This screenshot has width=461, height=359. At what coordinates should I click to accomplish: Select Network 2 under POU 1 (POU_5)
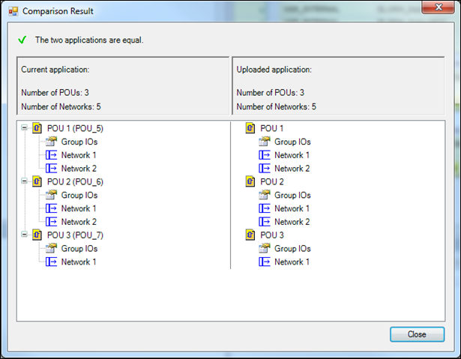point(79,169)
